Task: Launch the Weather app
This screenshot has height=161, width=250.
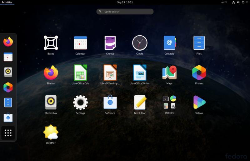Action: [x=51, y=132]
